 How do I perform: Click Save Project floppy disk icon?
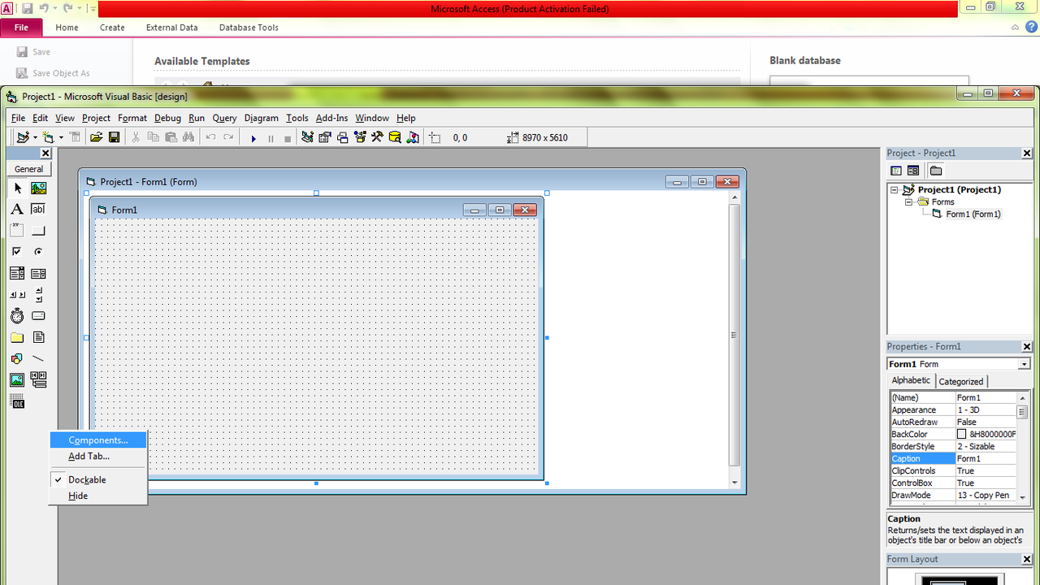pyautogui.click(x=115, y=137)
